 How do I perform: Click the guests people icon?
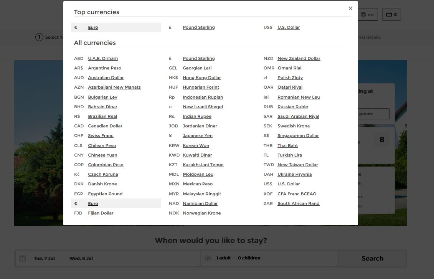[x=208, y=258]
